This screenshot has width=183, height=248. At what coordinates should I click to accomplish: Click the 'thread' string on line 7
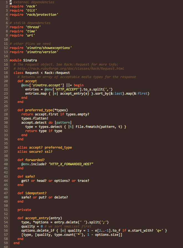click(33, 27)
